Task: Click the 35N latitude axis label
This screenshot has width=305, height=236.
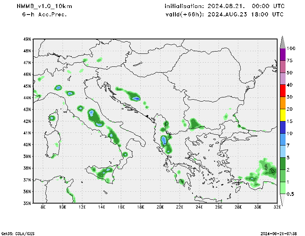Action: [27, 203]
